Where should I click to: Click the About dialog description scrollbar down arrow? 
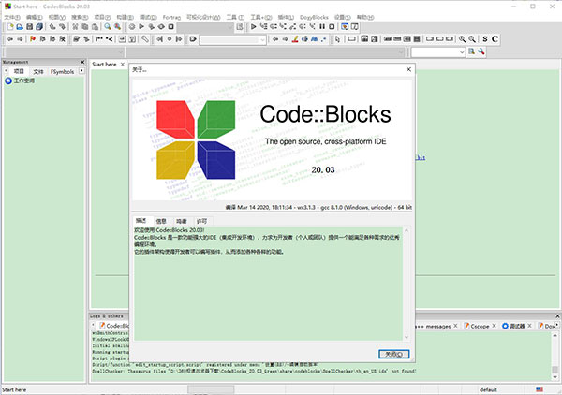coord(407,336)
